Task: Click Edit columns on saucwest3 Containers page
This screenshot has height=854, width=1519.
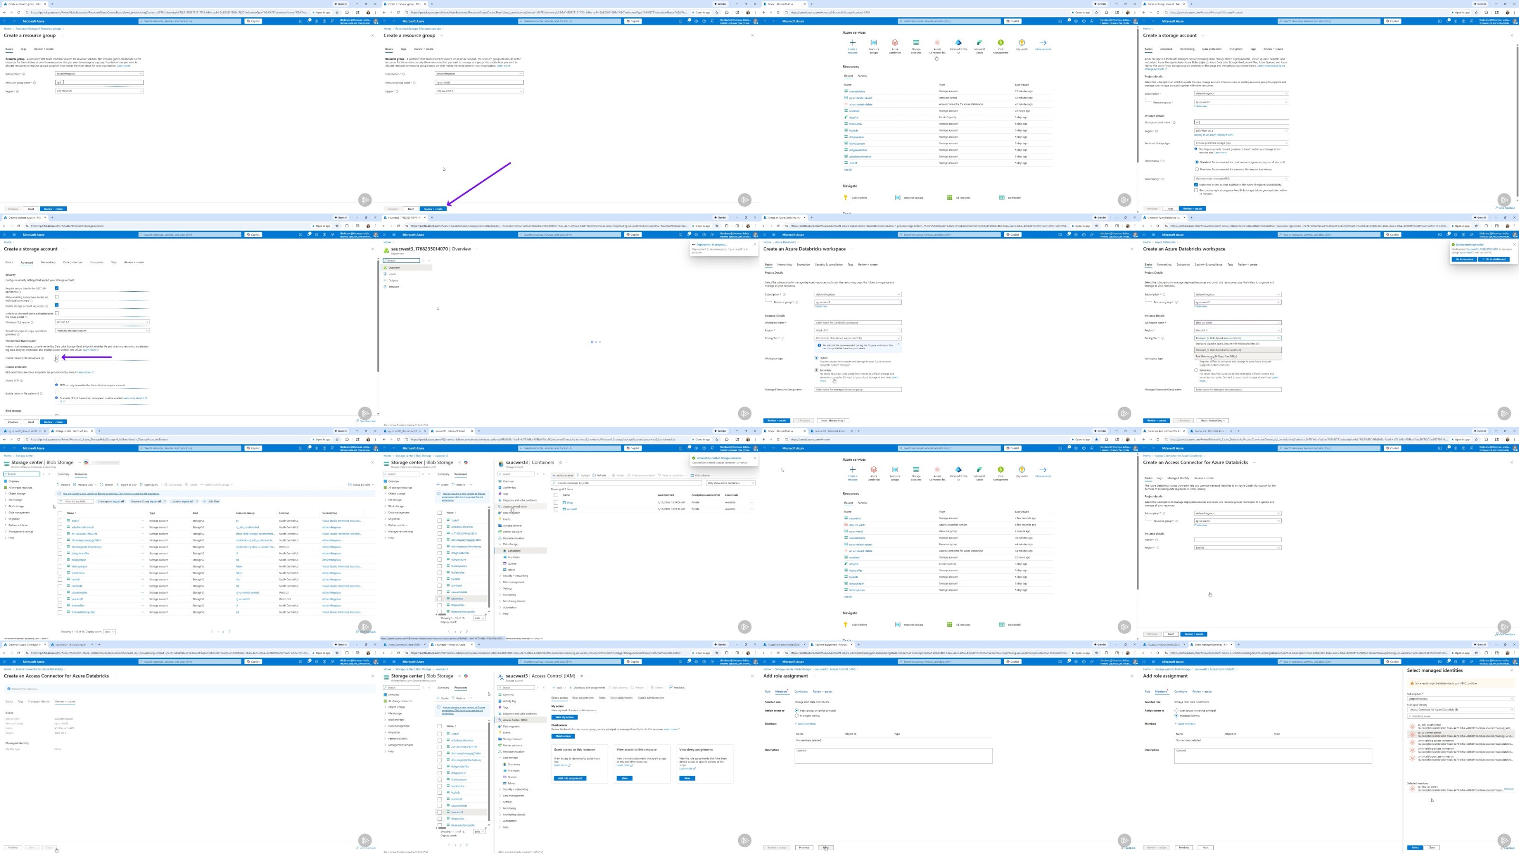Action: click(x=701, y=475)
